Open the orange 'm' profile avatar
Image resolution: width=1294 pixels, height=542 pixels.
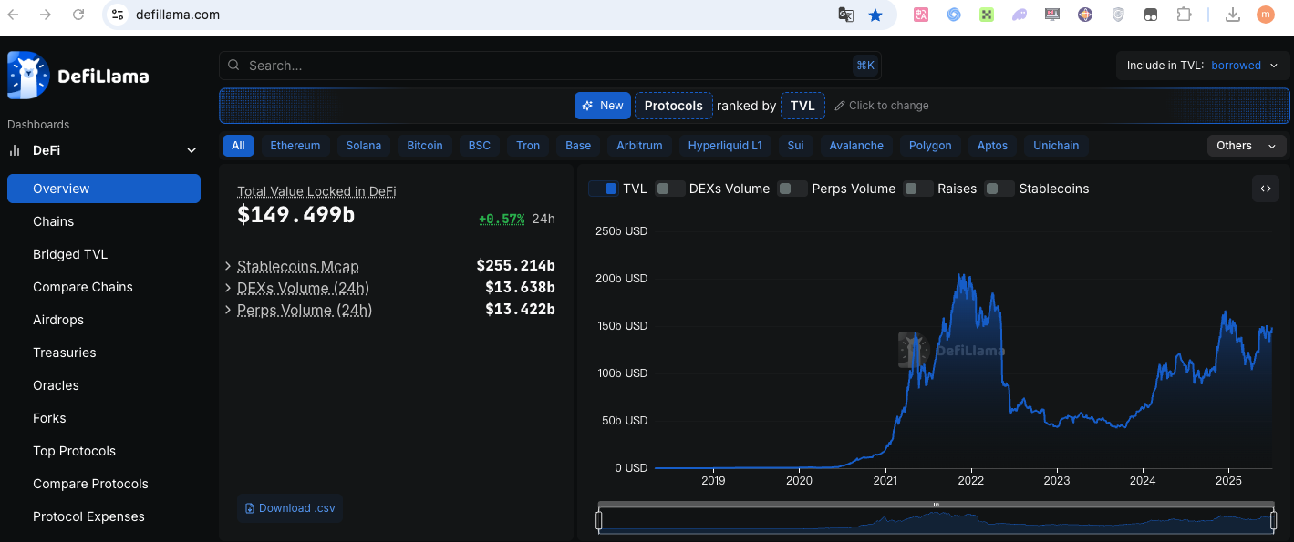(x=1265, y=15)
